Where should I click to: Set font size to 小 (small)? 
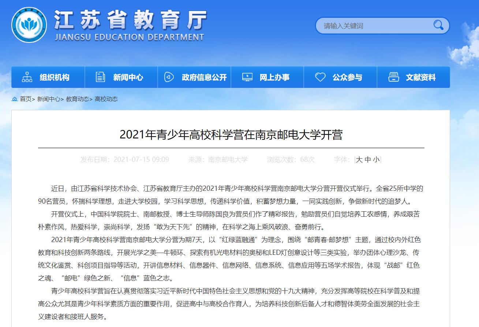[x=376, y=160]
